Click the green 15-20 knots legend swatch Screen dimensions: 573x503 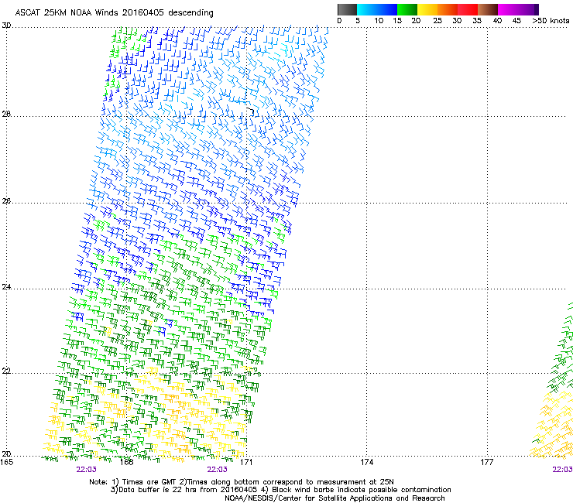[407, 9]
